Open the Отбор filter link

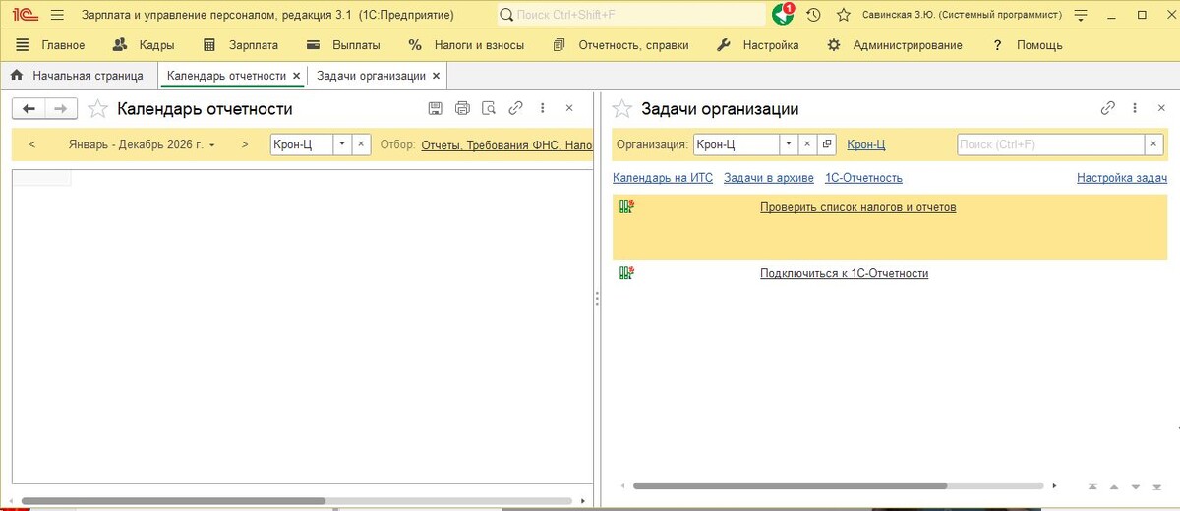(506, 144)
